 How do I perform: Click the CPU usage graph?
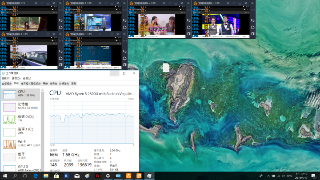tap(92, 122)
